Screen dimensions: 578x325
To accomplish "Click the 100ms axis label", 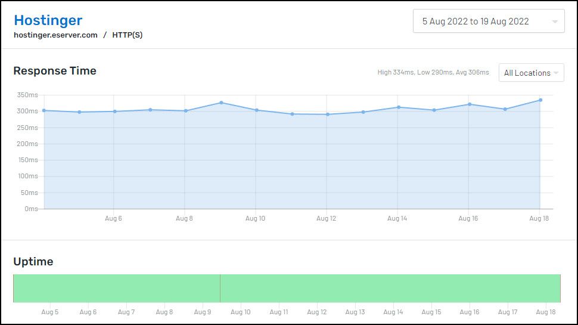I will point(28,177).
